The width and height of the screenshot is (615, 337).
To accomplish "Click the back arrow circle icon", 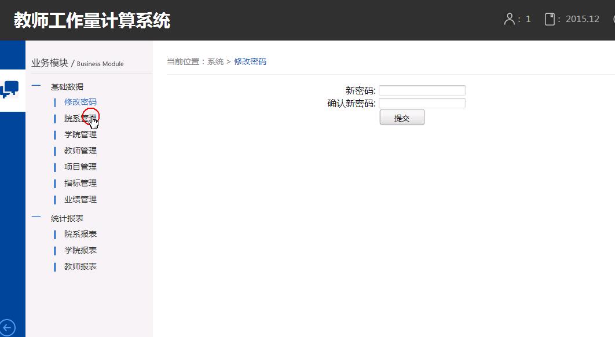I will click(x=8, y=328).
